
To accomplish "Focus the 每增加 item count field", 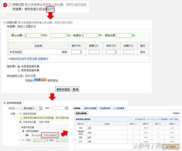I will (90, 35).
